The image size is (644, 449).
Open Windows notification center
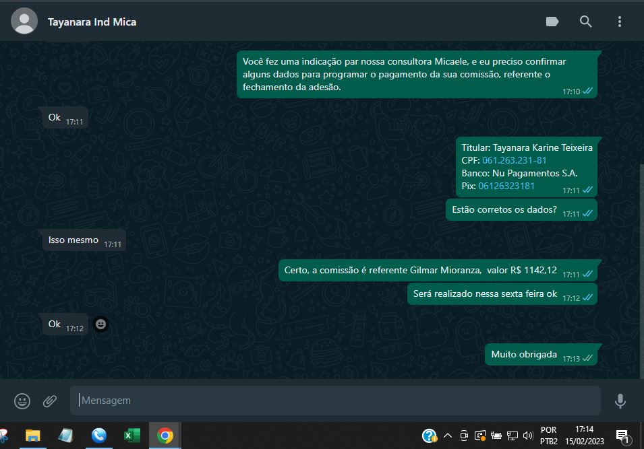[x=622, y=436]
